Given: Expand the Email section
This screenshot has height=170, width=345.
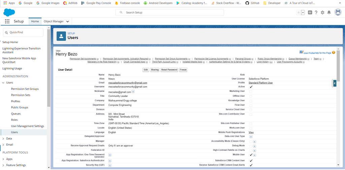Looking at the screenshot, I should 3,145.
